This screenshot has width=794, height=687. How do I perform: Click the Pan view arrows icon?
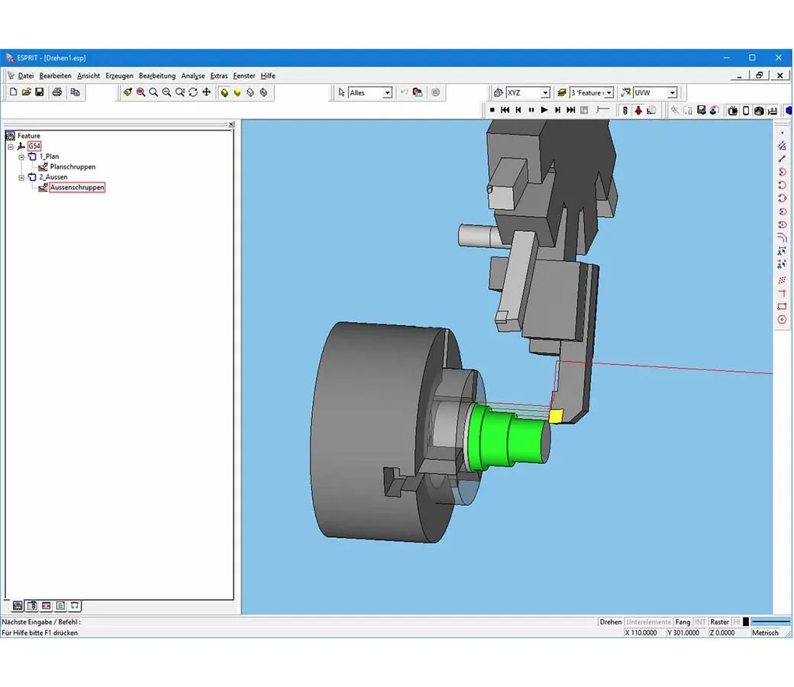tap(206, 92)
